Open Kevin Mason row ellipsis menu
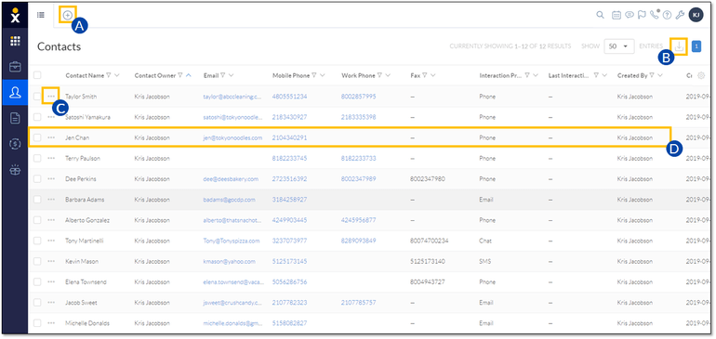This screenshot has width=716, height=339. tap(51, 261)
